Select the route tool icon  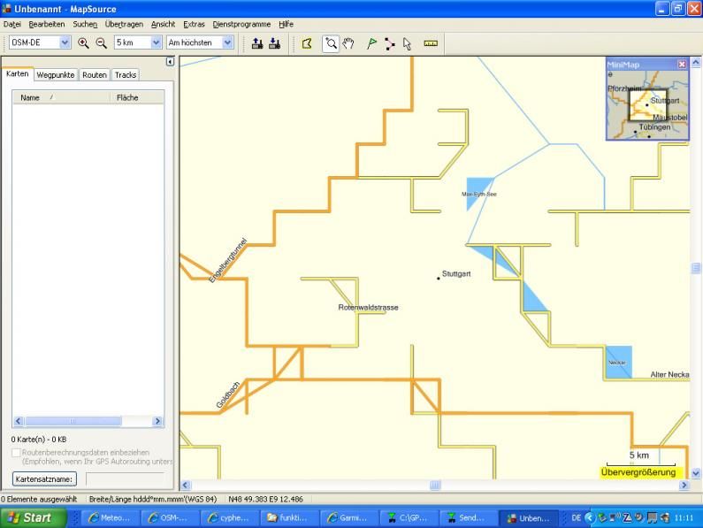pyautogui.click(x=389, y=43)
